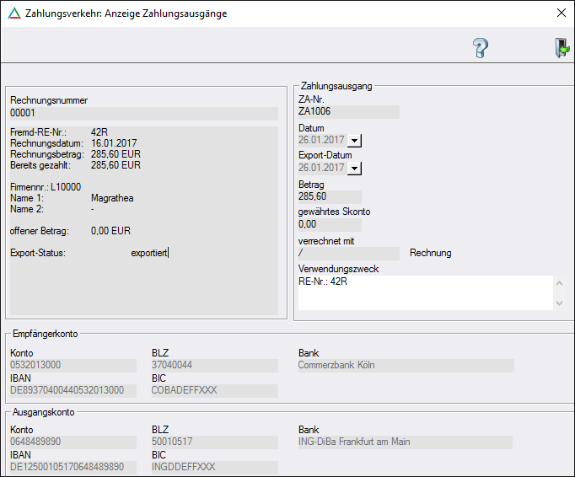The width and height of the screenshot is (575, 477).
Task: Click the ING-DiBa Frankfurt bank field
Action: click(x=405, y=442)
